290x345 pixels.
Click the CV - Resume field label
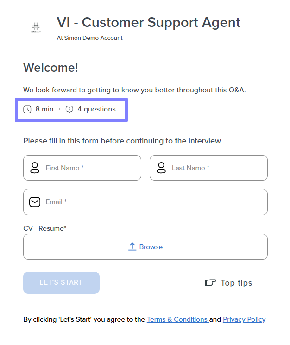[45, 228]
